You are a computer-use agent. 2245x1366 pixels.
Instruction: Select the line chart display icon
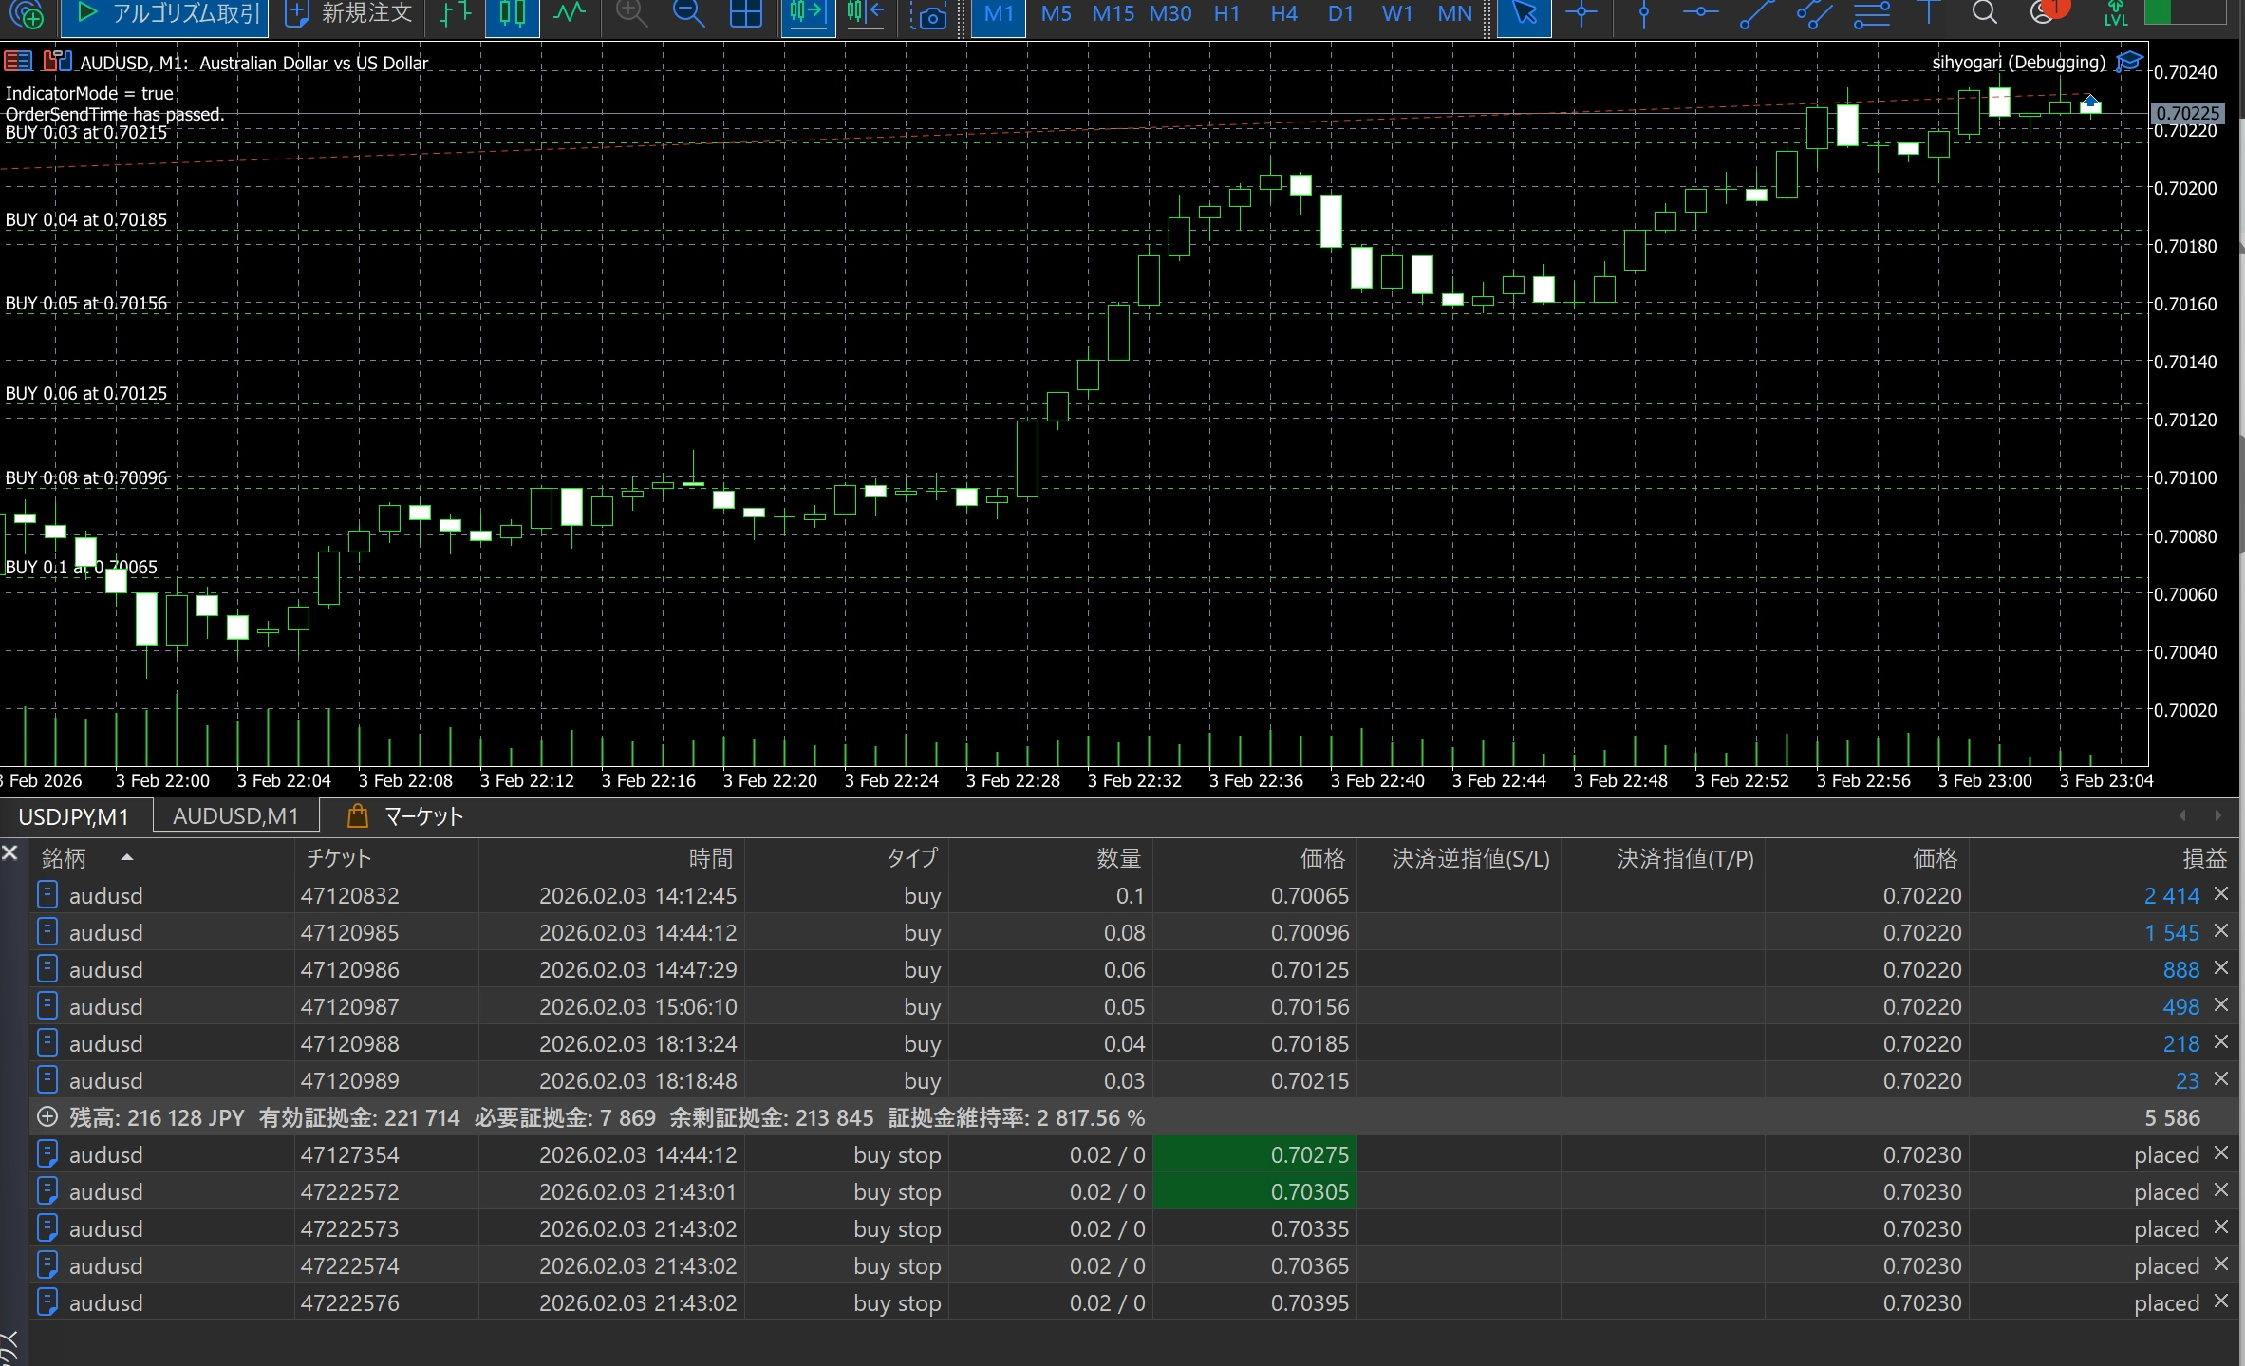point(569,13)
